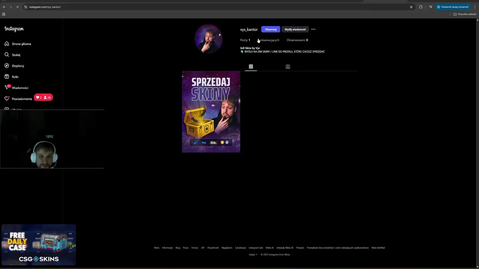Click the Potwierdź swoją tożsamość profile button

(x=453, y=7)
